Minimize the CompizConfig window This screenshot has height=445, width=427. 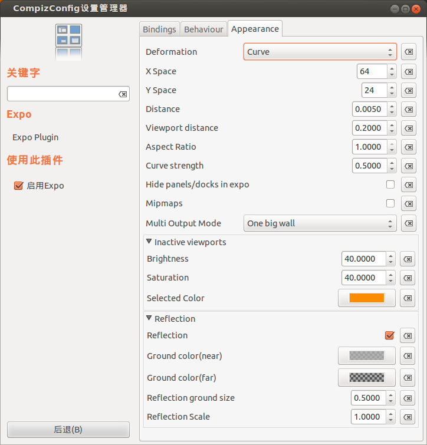point(395,9)
